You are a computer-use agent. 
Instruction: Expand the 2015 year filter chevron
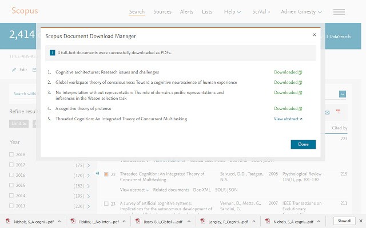(x=88, y=185)
